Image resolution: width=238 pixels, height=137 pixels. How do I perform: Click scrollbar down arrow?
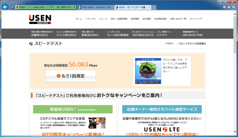click(x=235, y=131)
